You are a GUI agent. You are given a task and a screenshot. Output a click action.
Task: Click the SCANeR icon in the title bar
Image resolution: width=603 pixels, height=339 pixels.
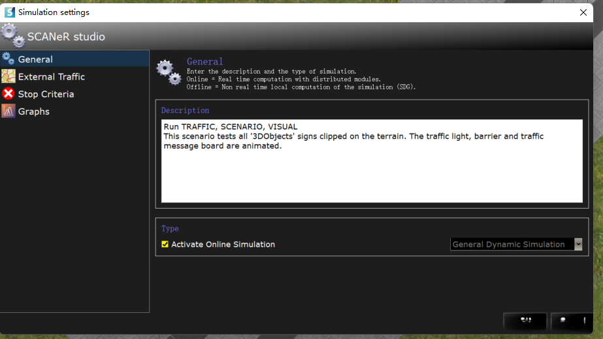point(10,12)
